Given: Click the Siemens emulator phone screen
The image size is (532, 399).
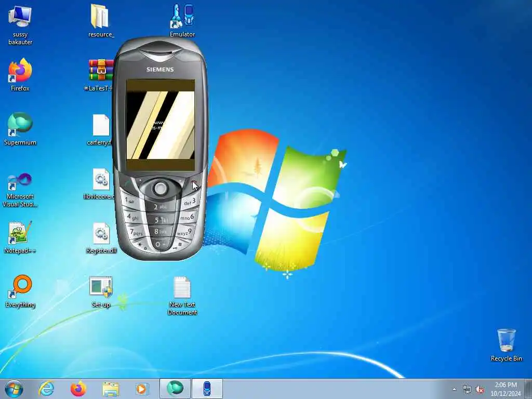Looking at the screenshot, I should [x=161, y=125].
